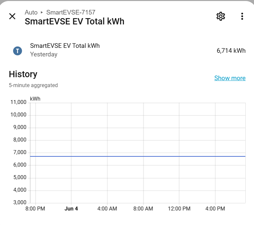Click the '11,000' y-axis label
Viewport: 254px width, 225px height.
click(18, 102)
